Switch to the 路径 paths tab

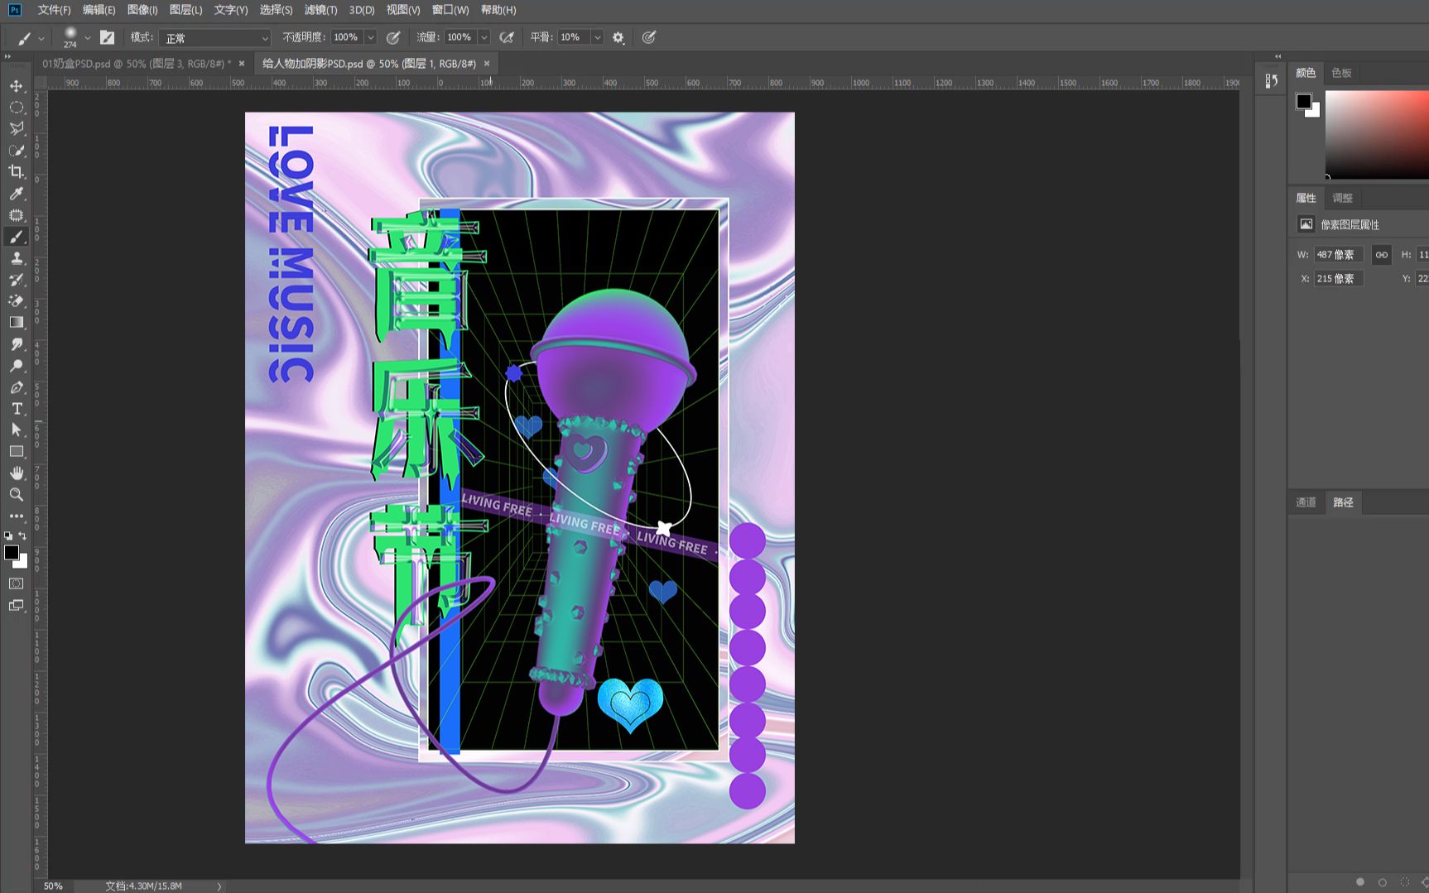tap(1343, 502)
